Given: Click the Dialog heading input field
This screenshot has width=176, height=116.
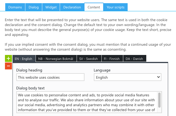Looking at the screenshot, I should point(50,77).
